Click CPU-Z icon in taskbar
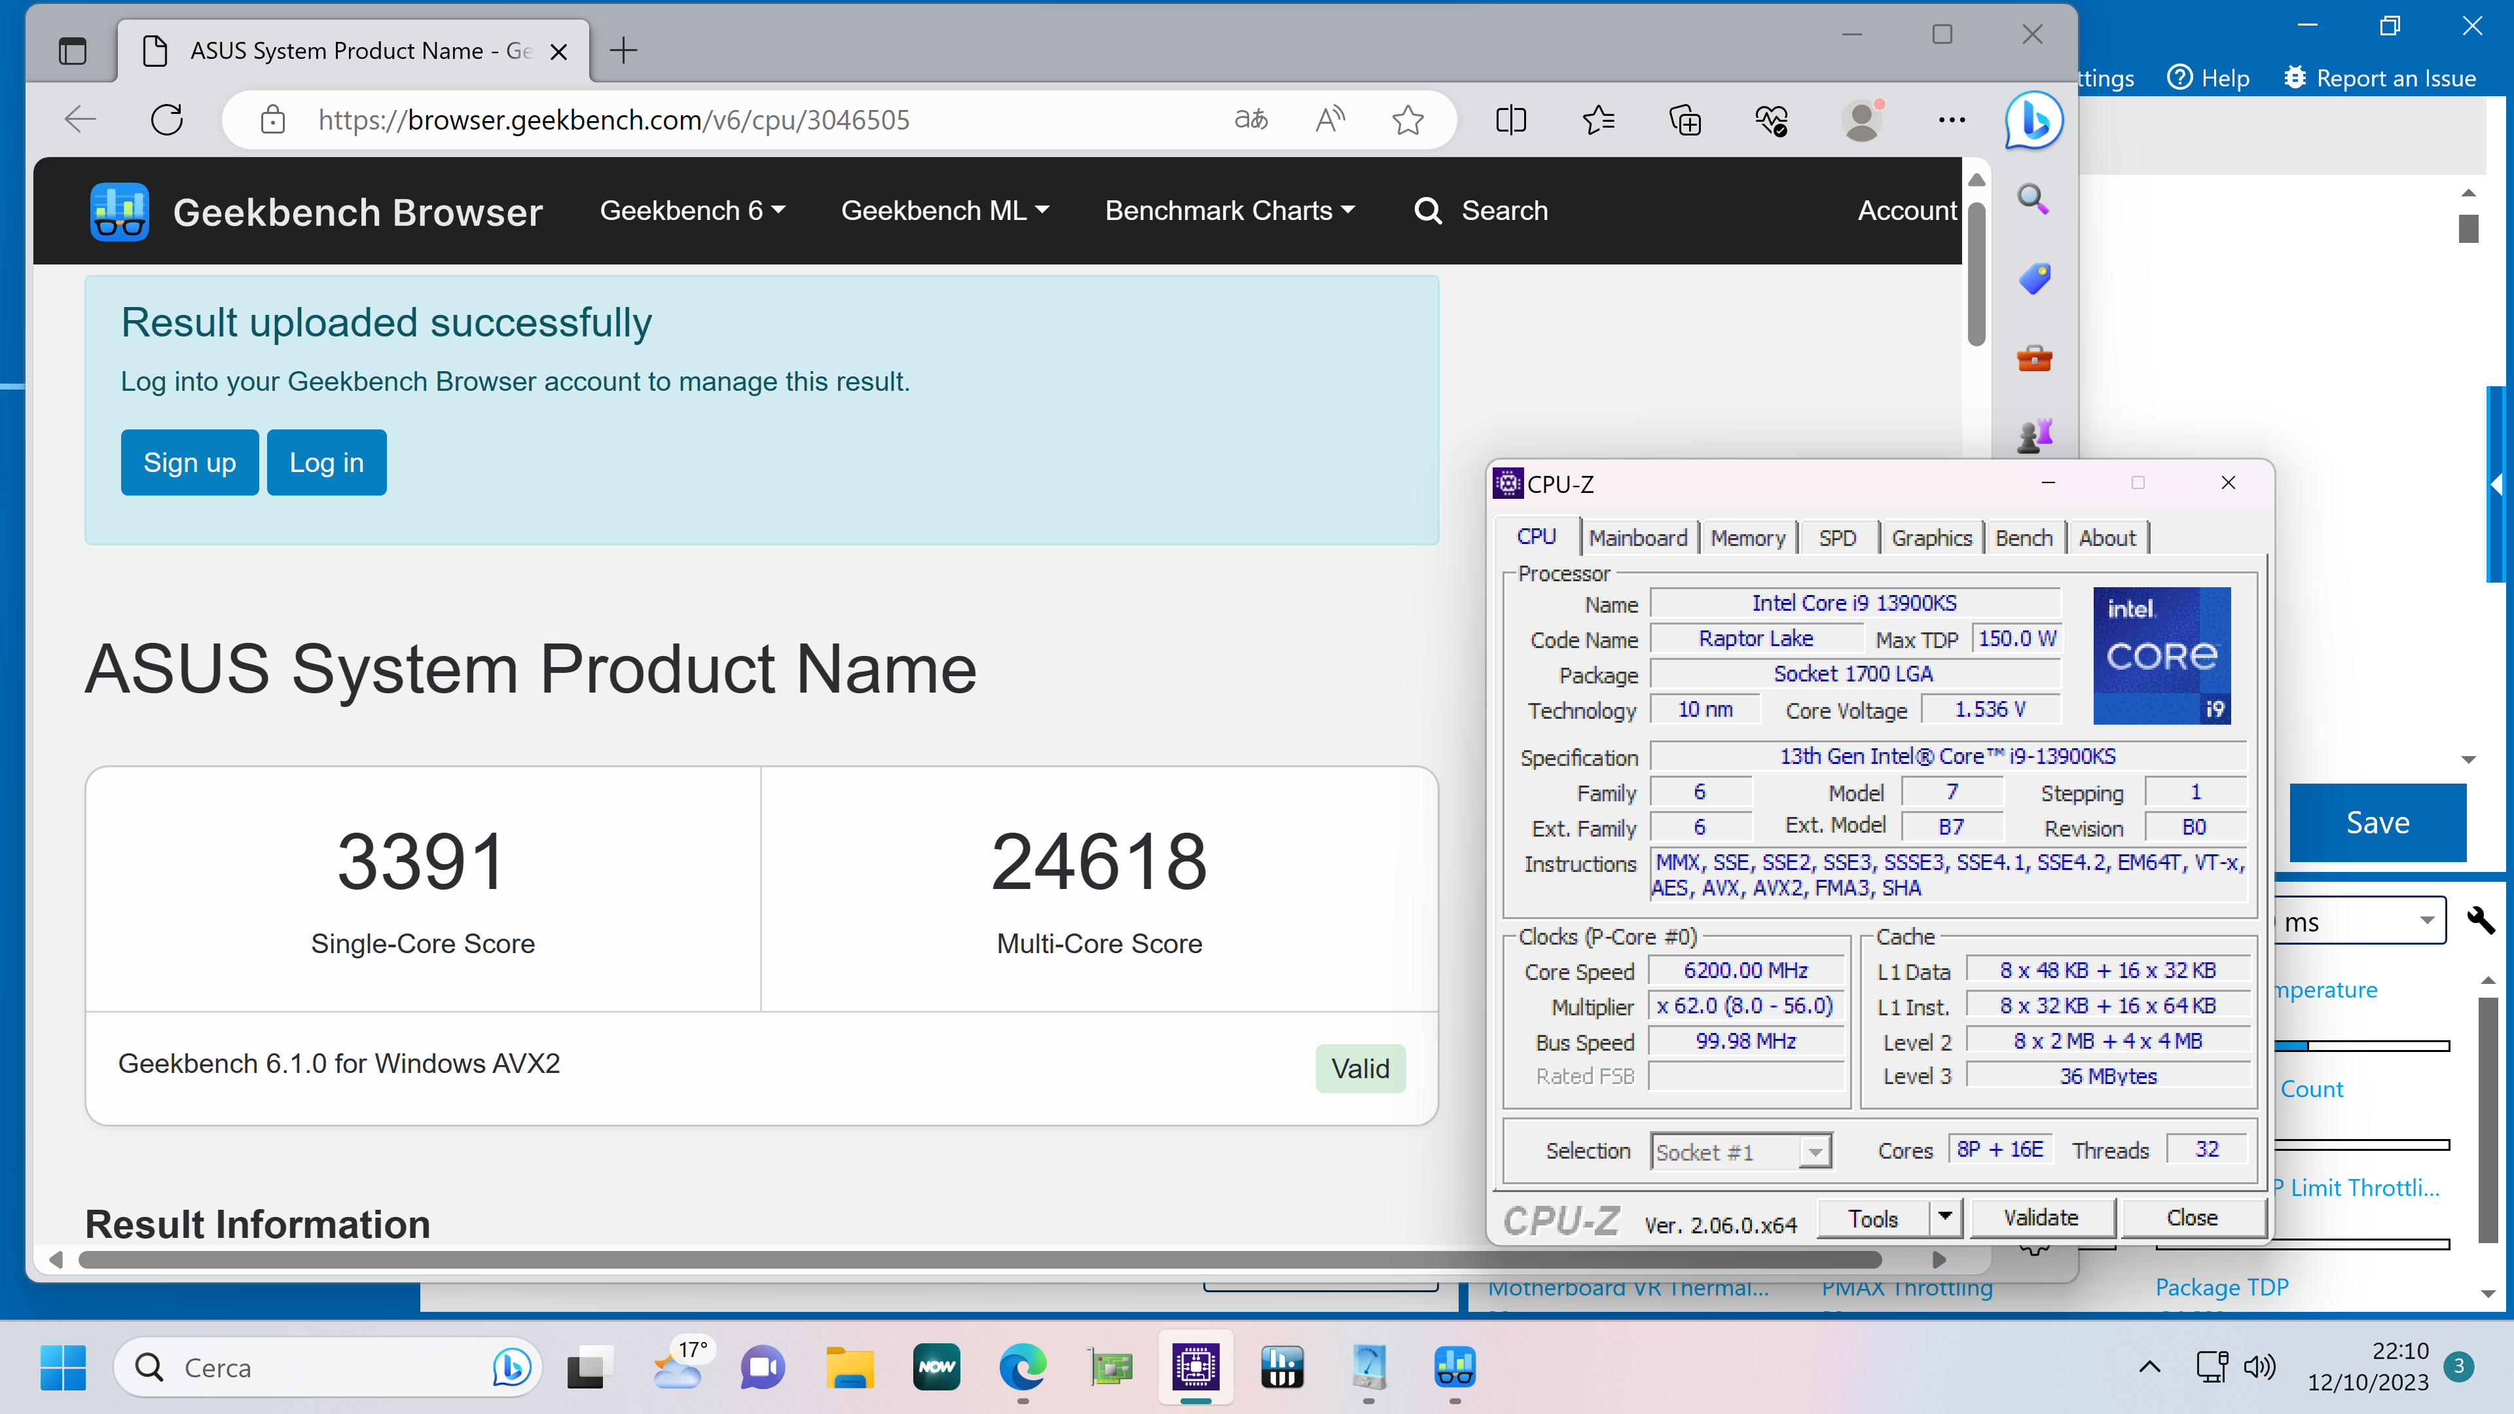Screen dimensions: 2514x1414 (x=1195, y=1366)
